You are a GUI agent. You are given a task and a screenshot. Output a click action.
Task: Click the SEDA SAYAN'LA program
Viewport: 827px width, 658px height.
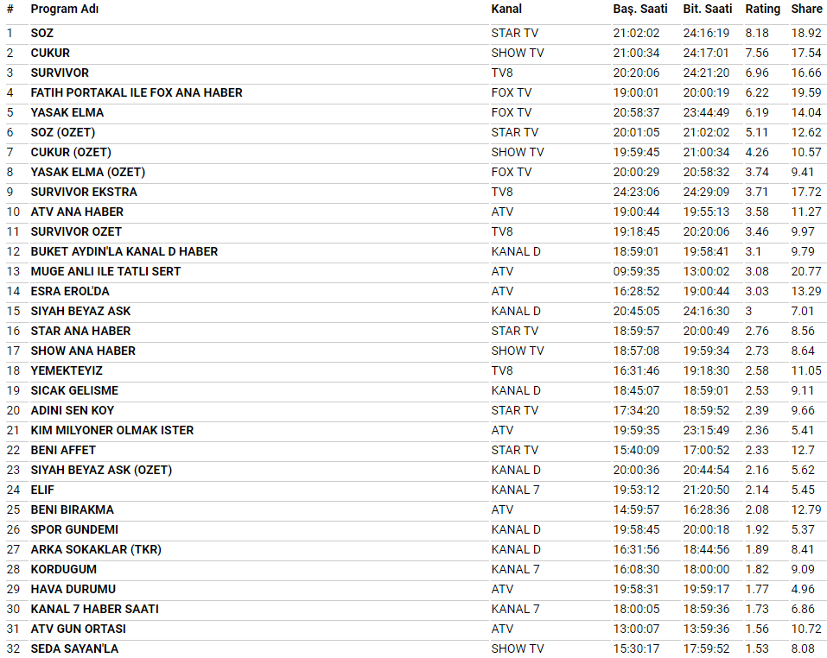point(74,649)
